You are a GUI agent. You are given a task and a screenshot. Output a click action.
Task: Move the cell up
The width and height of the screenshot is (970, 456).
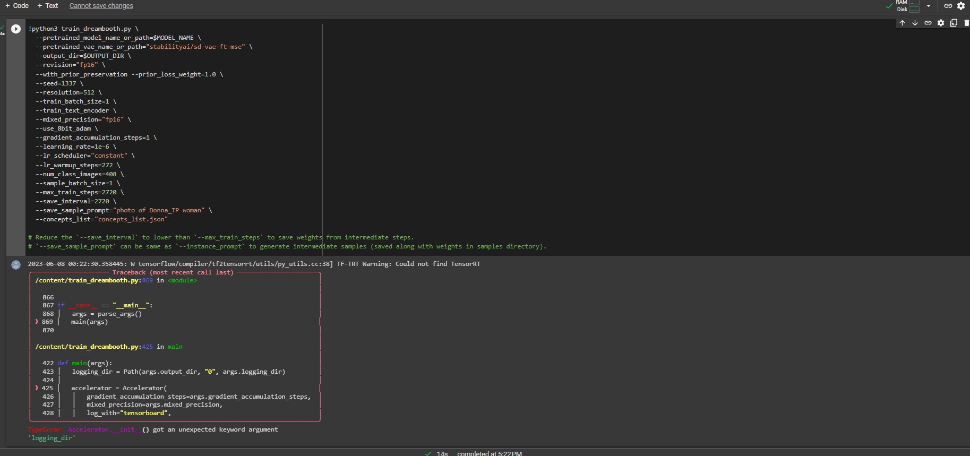click(902, 23)
